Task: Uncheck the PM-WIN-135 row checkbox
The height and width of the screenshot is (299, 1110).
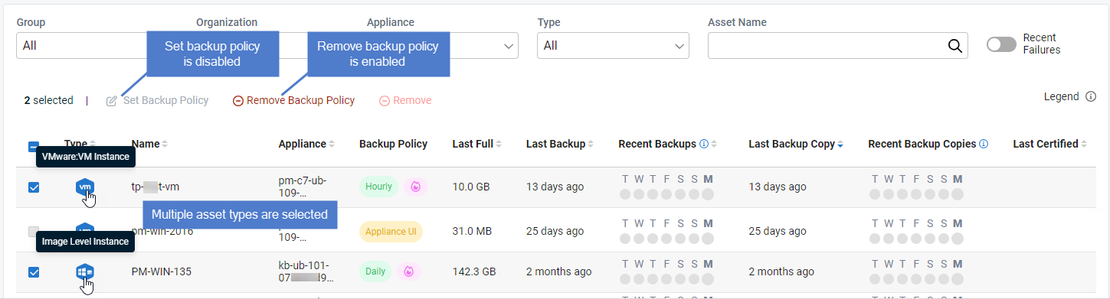Action: [x=34, y=271]
